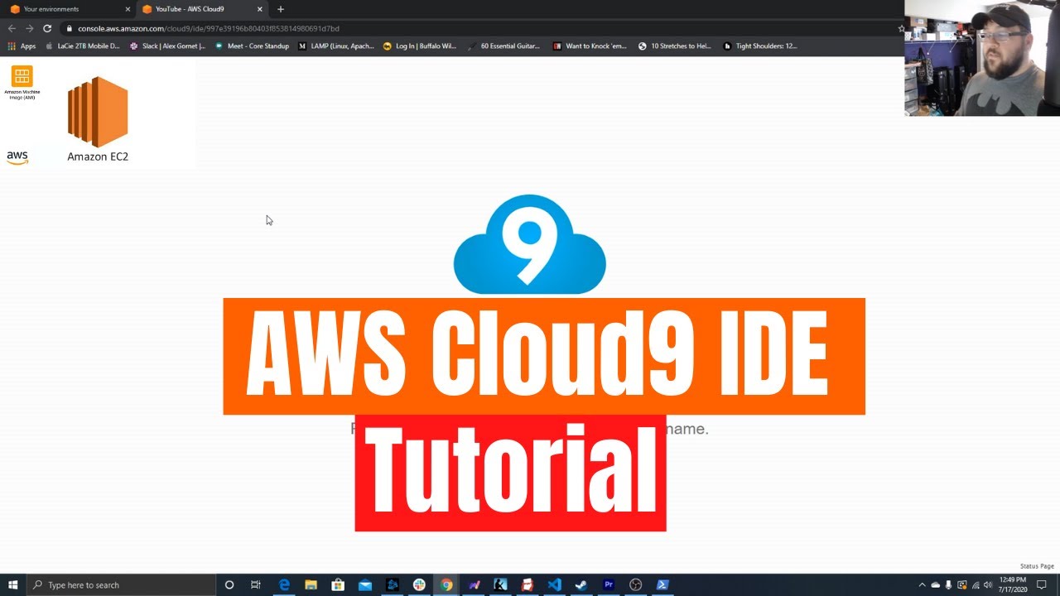Open LAMP (Linux, Apach... bookmark

336,46
